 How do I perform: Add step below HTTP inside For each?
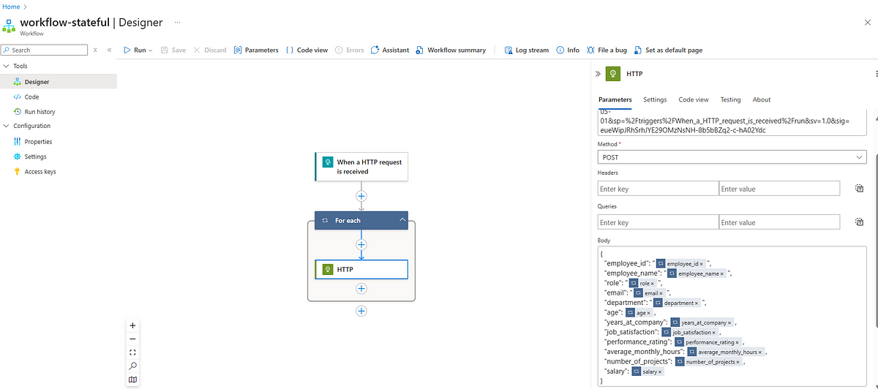coord(361,289)
